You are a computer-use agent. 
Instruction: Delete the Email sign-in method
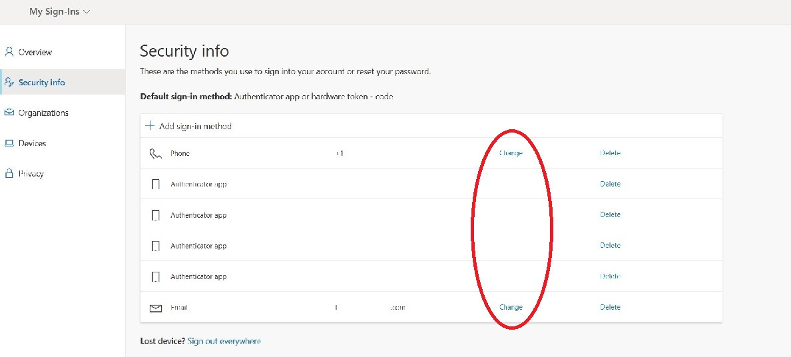tap(610, 307)
